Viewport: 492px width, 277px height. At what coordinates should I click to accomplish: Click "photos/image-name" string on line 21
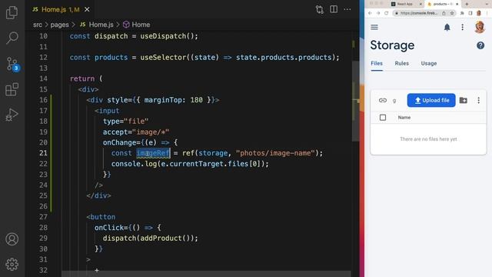275,153
